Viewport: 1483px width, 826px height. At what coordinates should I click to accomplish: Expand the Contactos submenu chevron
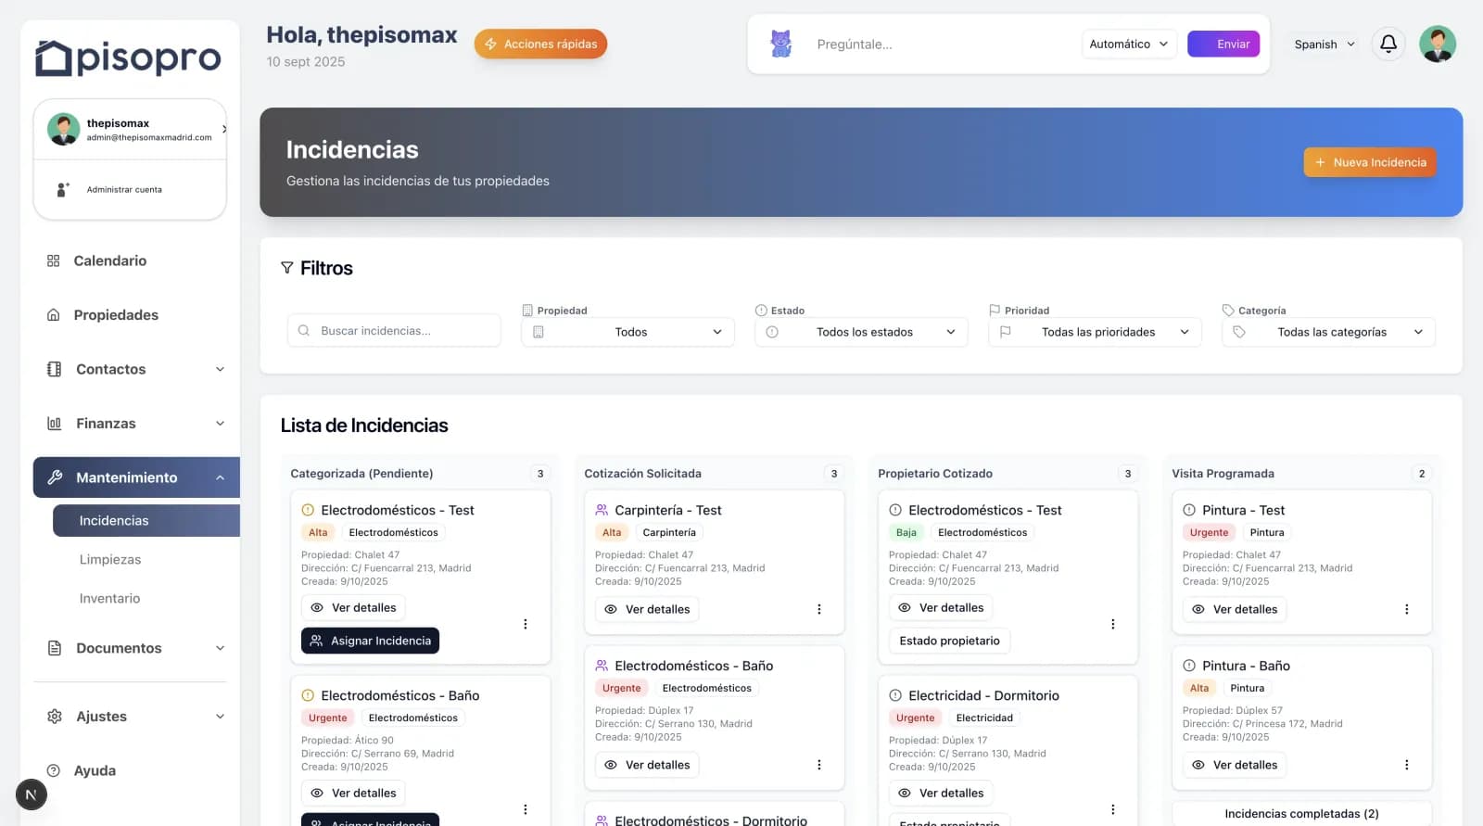pyautogui.click(x=220, y=369)
